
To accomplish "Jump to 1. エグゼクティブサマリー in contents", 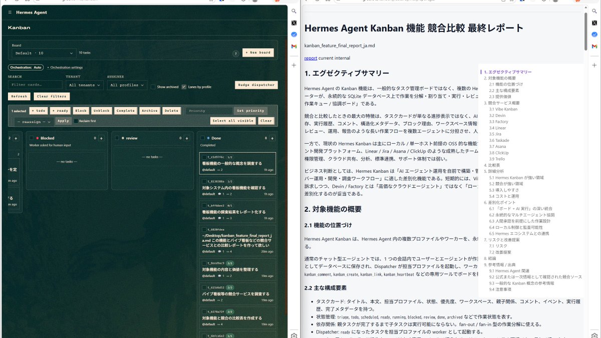I will coord(508,72).
